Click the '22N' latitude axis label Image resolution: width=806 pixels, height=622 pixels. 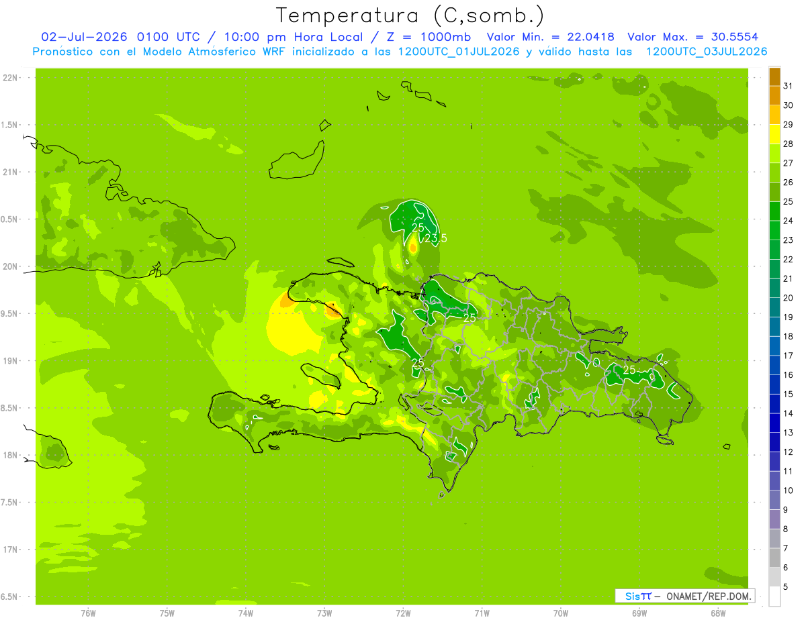(10, 78)
